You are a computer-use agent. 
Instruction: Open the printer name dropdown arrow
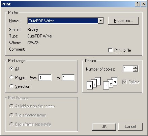coord(101,21)
